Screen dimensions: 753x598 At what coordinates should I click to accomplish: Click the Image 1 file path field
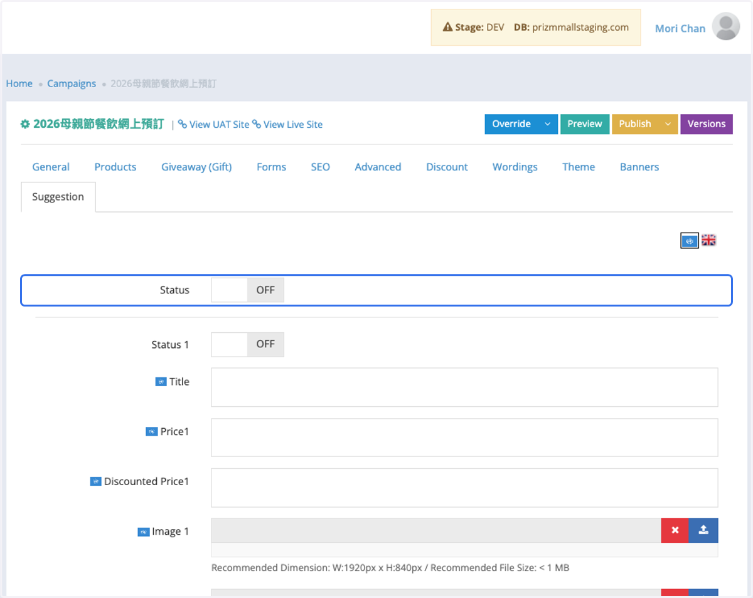click(436, 530)
